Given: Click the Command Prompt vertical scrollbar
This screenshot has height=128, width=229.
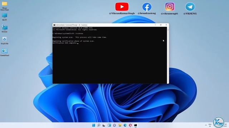Looking at the screenshot, I should [168, 55].
